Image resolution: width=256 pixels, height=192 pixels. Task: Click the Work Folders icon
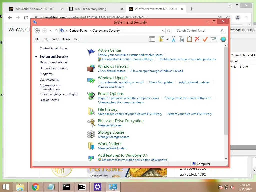91,146
